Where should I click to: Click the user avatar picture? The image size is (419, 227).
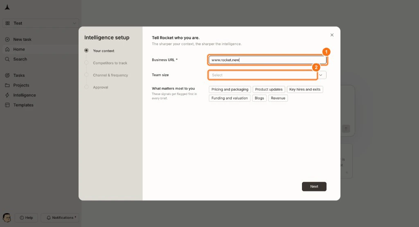point(7,218)
